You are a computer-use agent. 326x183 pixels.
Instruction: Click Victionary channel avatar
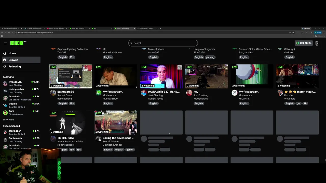[280, 93]
